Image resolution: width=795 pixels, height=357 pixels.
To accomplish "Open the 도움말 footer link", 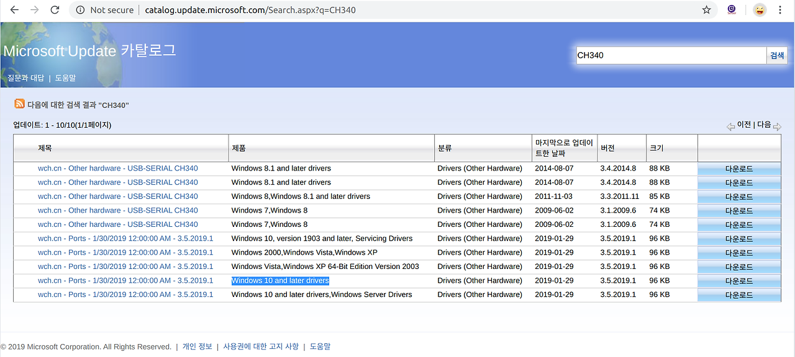I will click(x=320, y=346).
